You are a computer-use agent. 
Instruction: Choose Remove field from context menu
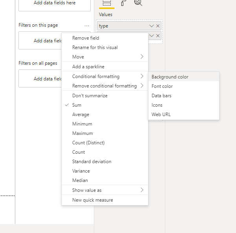[105, 38]
